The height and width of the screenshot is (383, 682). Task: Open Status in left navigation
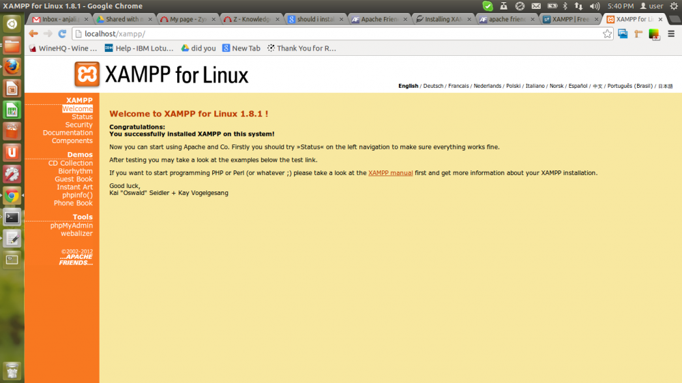83,117
